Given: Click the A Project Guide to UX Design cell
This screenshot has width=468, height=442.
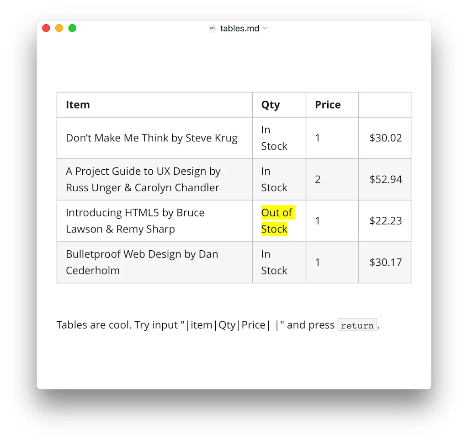Looking at the screenshot, I should [x=143, y=179].
